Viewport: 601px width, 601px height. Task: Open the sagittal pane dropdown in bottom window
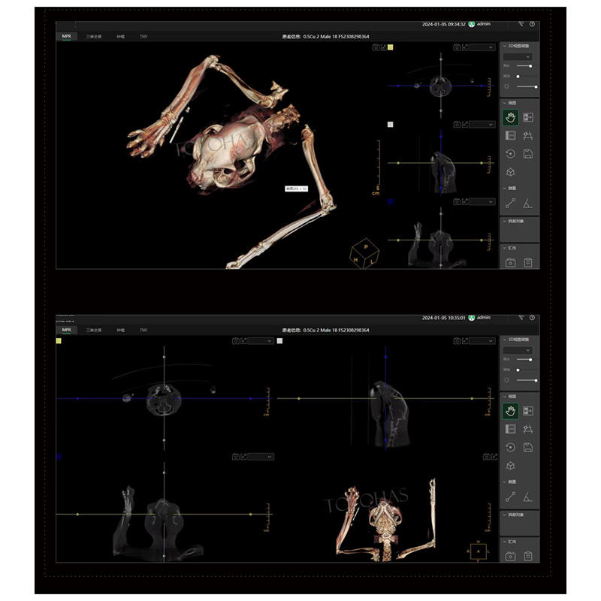[482, 341]
